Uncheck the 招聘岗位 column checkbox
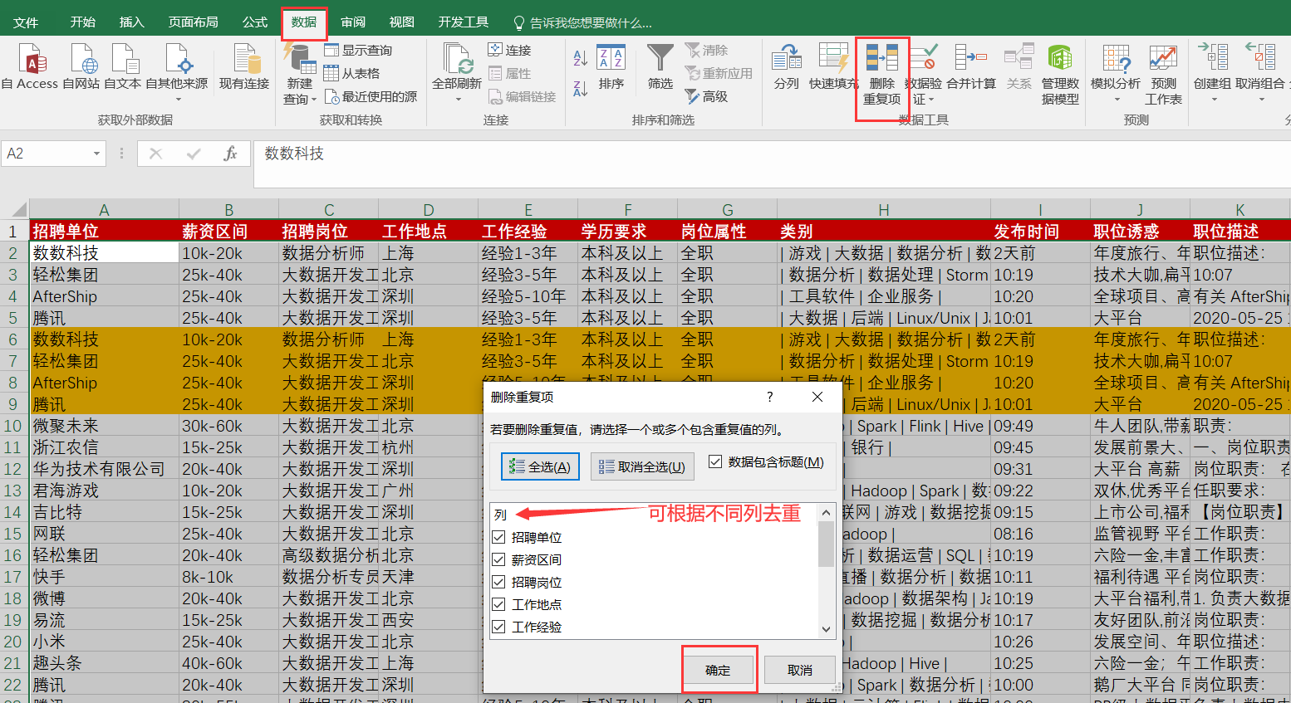 tap(498, 582)
